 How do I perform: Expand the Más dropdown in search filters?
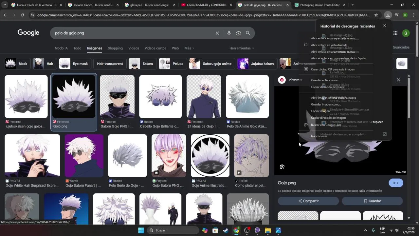(x=189, y=48)
